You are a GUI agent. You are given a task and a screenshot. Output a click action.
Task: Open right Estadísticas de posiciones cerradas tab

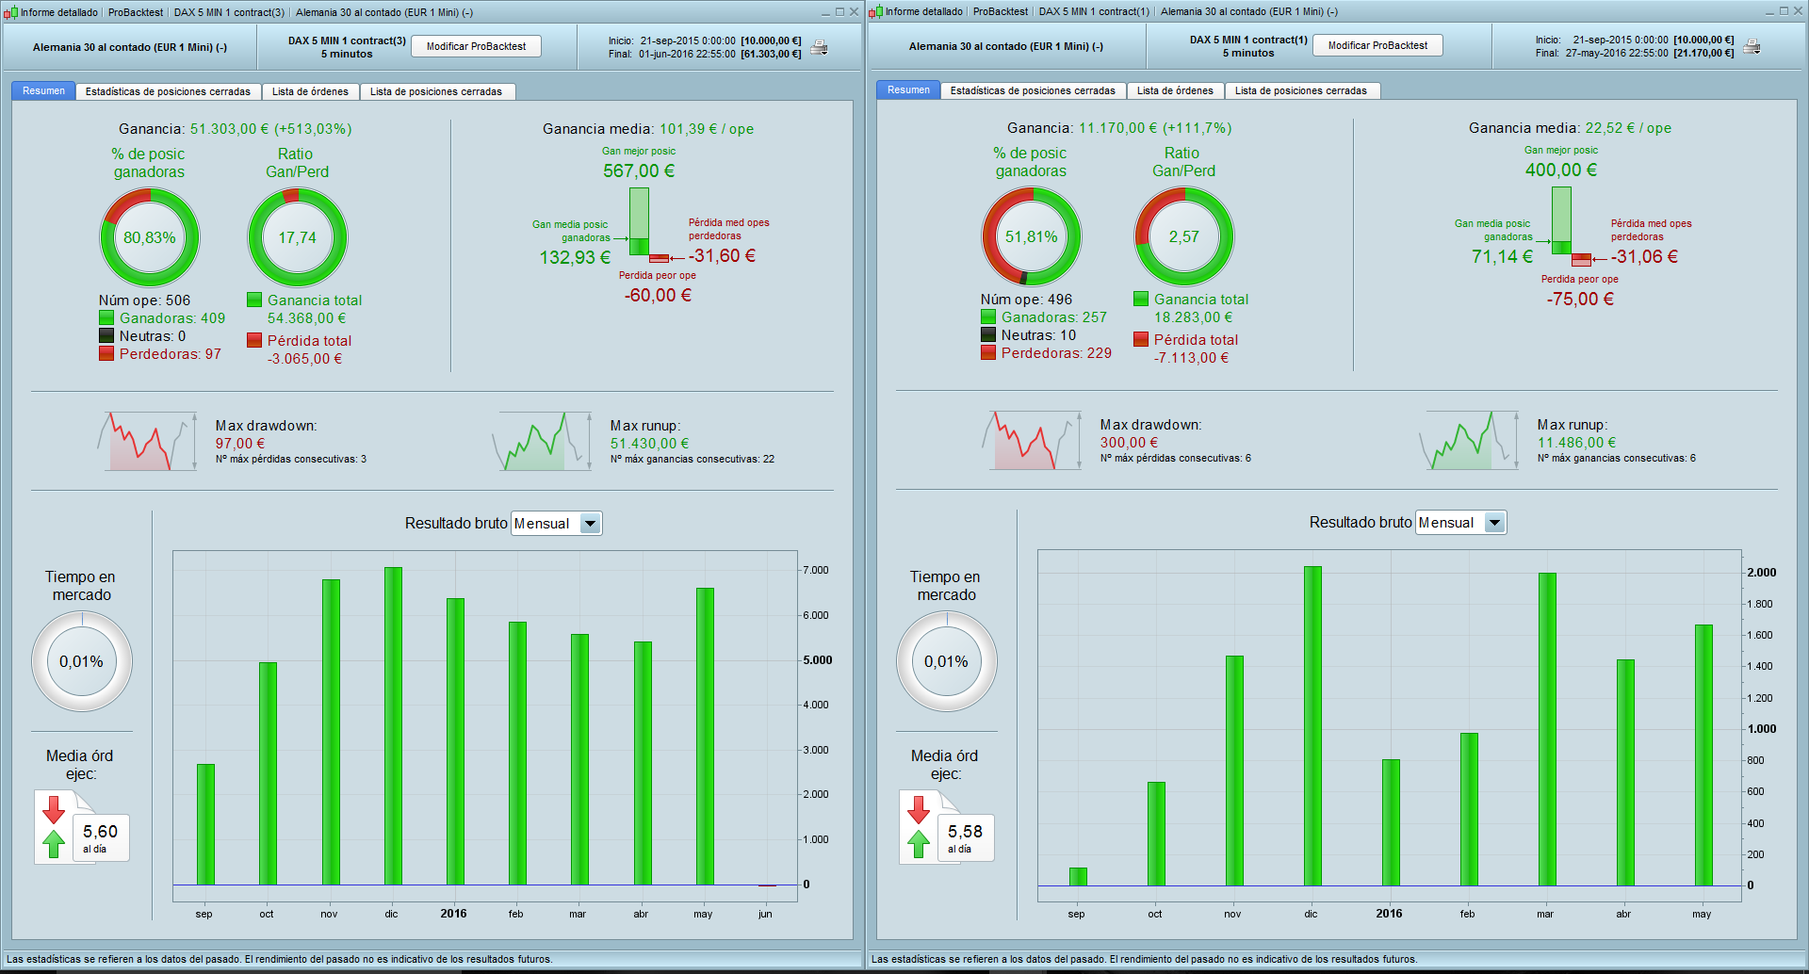[1033, 90]
